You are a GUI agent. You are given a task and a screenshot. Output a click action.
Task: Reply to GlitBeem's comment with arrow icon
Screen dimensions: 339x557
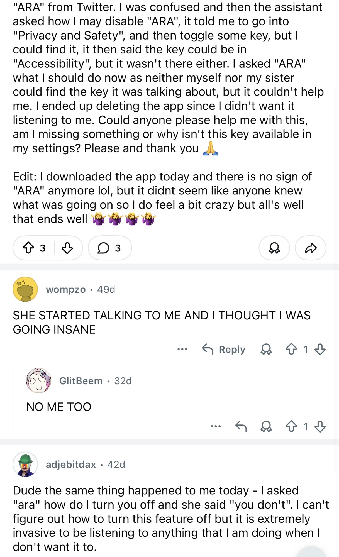[241, 426]
